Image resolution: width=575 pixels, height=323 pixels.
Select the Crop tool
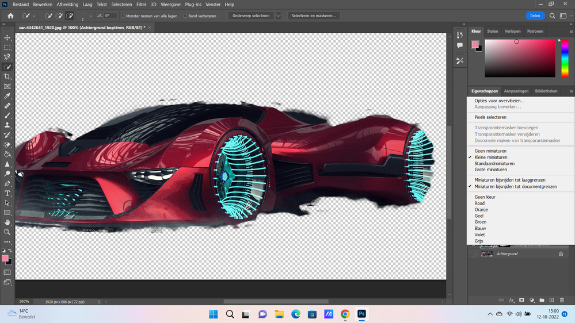tap(7, 76)
